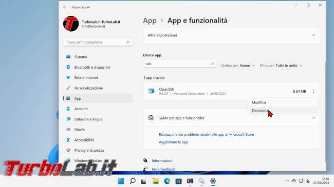
Task: Choose Disinstalla in the context menu
Action: tap(283, 111)
